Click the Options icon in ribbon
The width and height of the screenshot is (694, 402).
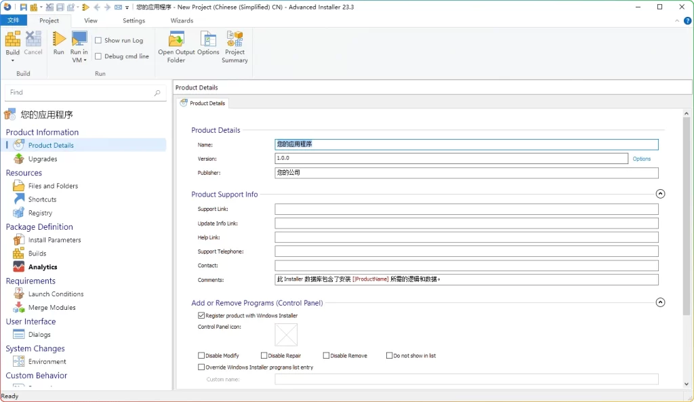[x=208, y=42]
